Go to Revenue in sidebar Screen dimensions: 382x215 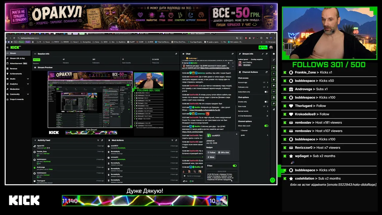pyautogui.click(x=18, y=69)
